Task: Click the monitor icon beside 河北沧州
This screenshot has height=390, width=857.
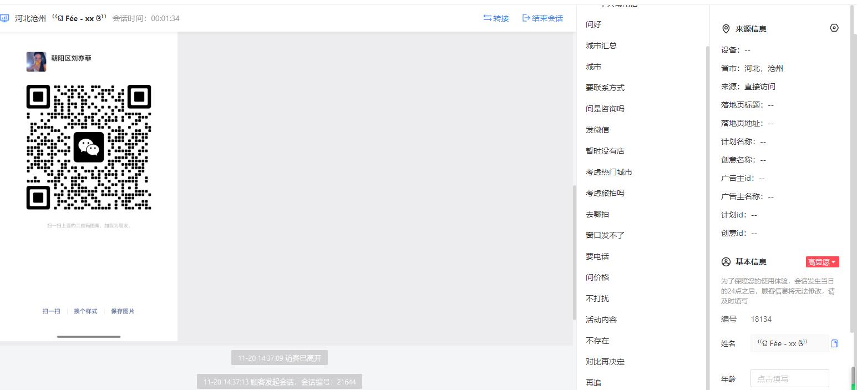Action: (4, 18)
